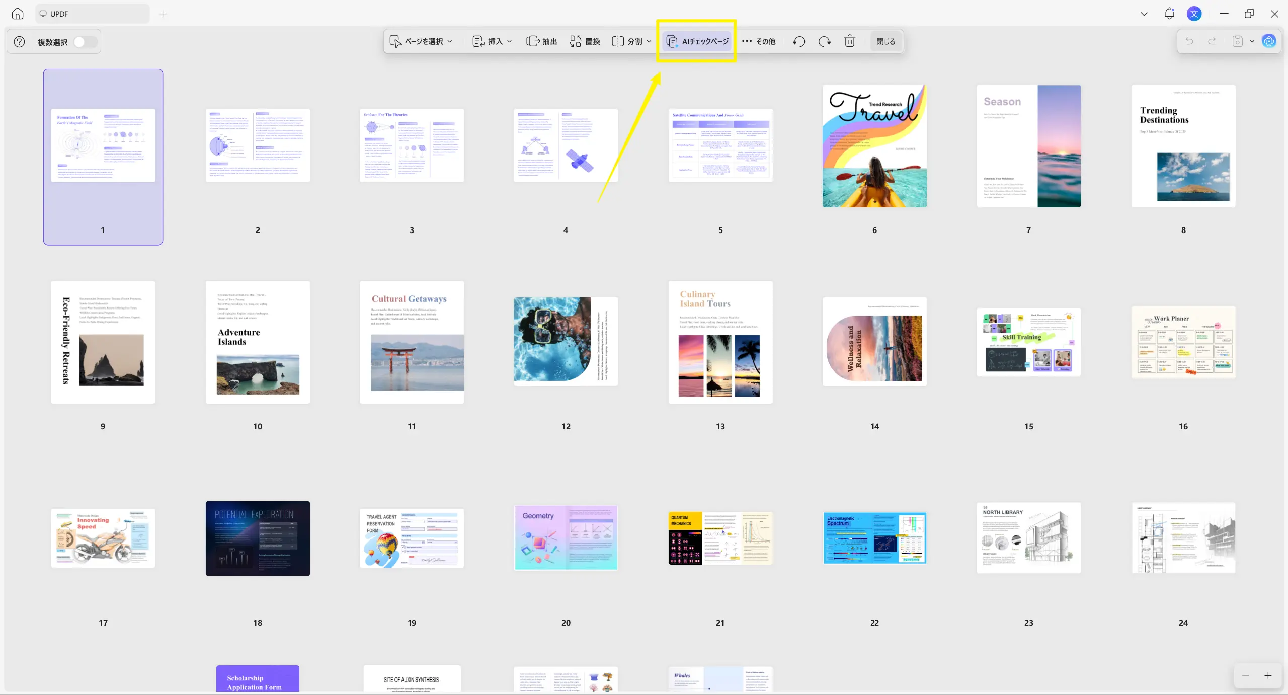Viewport: 1288px width, 695px height.
Task: Expand the ページを選択 dropdown
Action: pyautogui.click(x=421, y=41)
